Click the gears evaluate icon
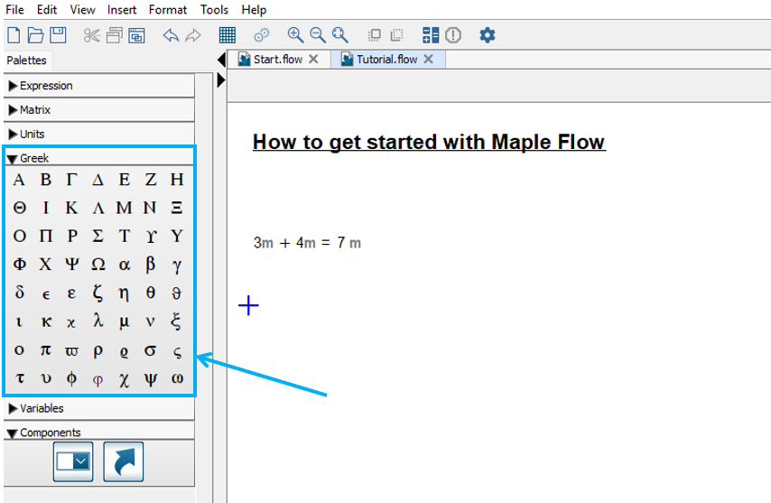The height and width of the screenshot is (503, 771). (262, 35)
